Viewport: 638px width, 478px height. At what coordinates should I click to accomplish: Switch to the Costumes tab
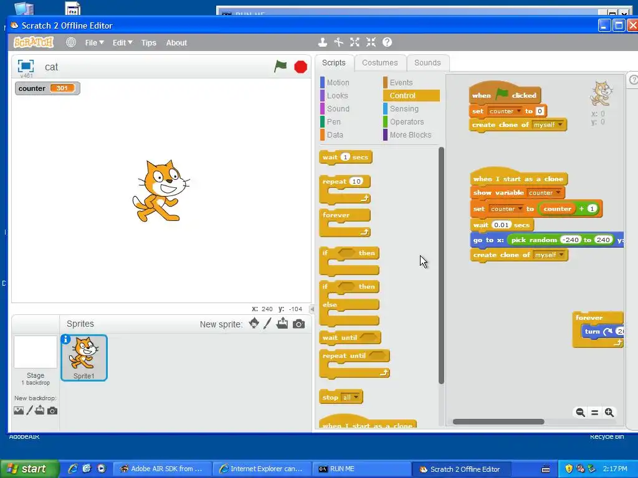coord(379,63)
